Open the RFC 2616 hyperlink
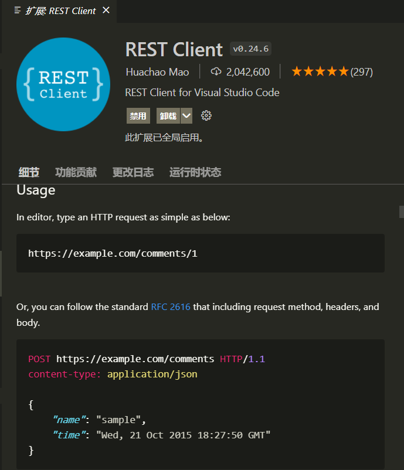This screenshot has height=470, width=404. [171, 306]
